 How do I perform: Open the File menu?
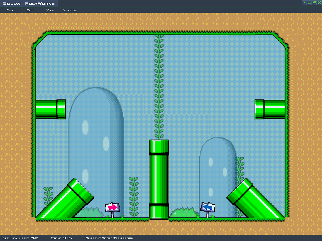tap(10, 10)
